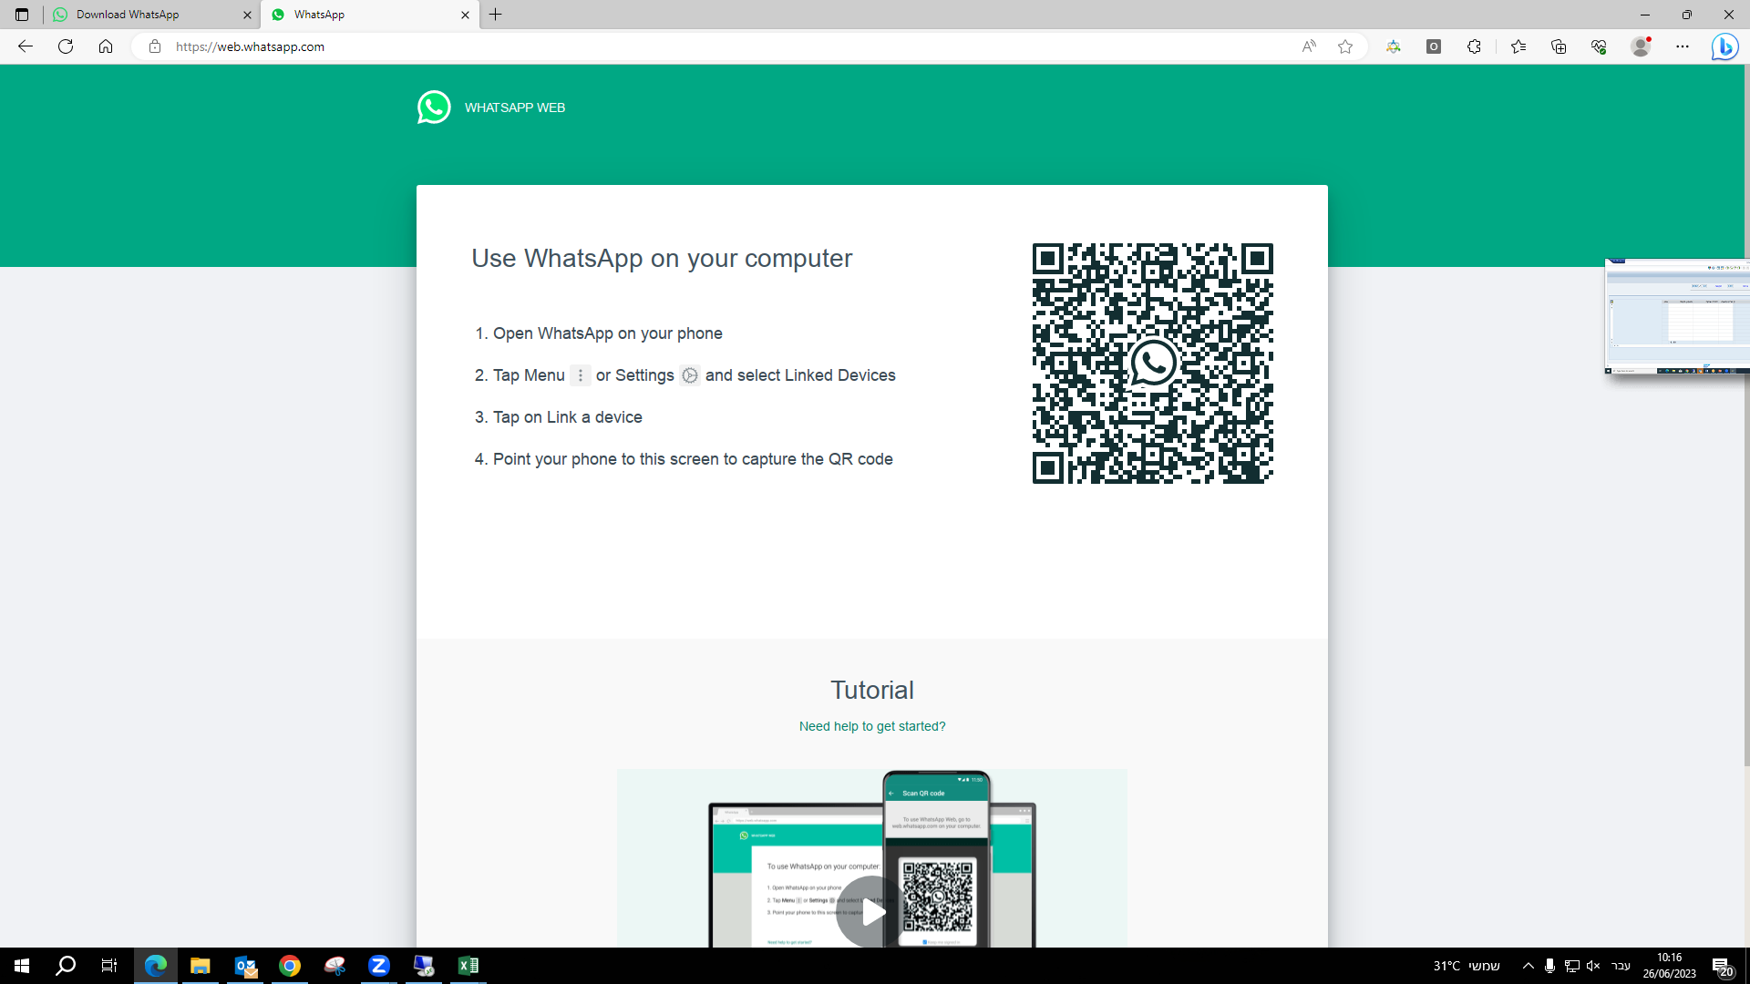Screen dimensions: 1750x984
Task: Add page to favorites star icon
Action: (x=1345, y=46)
